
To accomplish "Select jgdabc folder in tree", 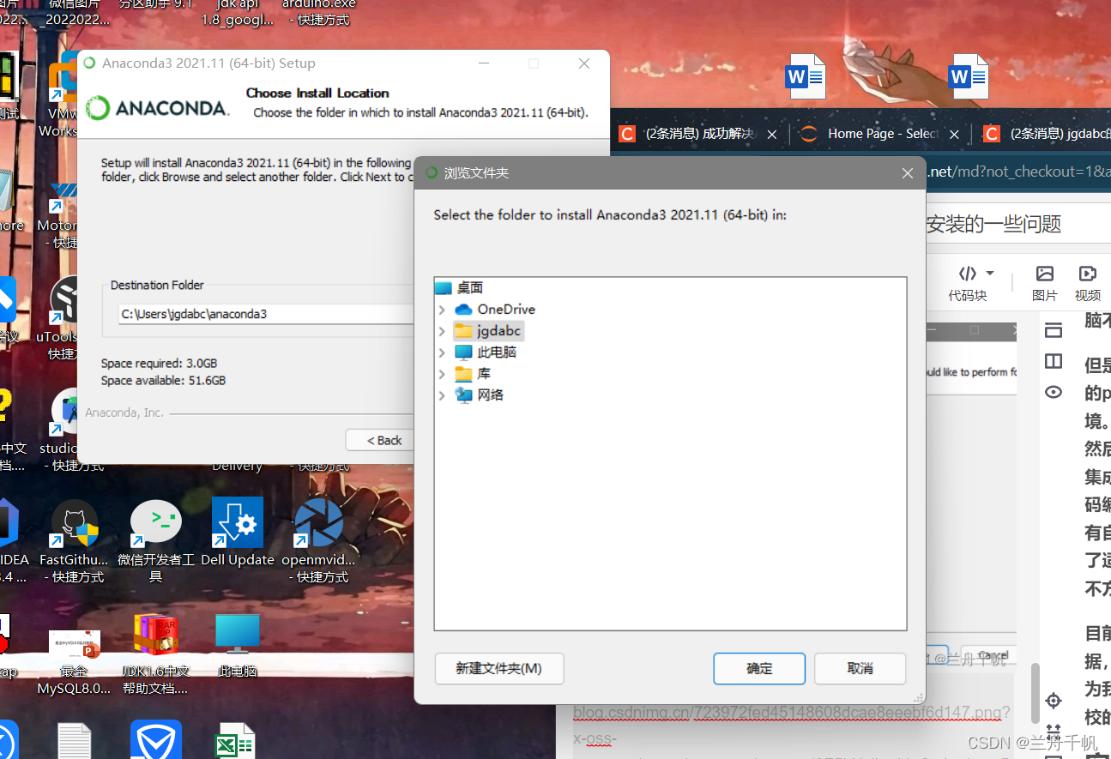I will point(487,330).
